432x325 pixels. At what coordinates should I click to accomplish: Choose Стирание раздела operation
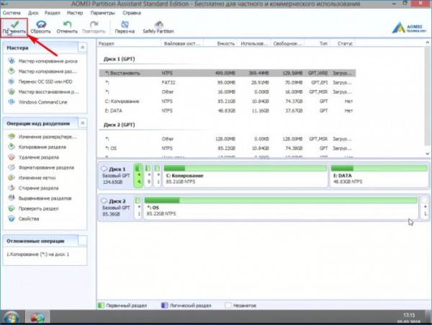38,188
